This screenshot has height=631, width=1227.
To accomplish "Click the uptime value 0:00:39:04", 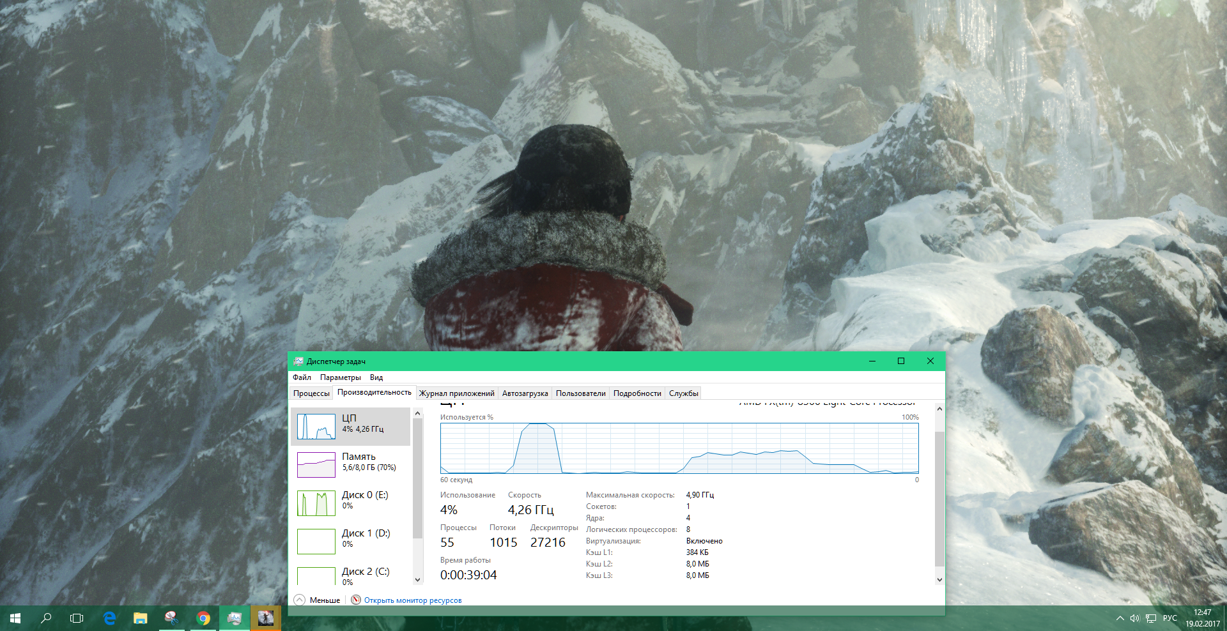I will pyautogui.click(x=468, y=575).
